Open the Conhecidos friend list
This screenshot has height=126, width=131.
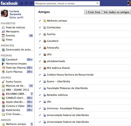[x=54, y=28]
